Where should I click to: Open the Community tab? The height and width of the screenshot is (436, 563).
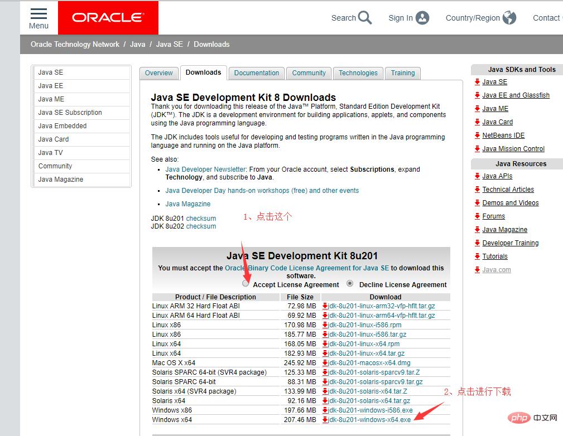click(309, 73)
